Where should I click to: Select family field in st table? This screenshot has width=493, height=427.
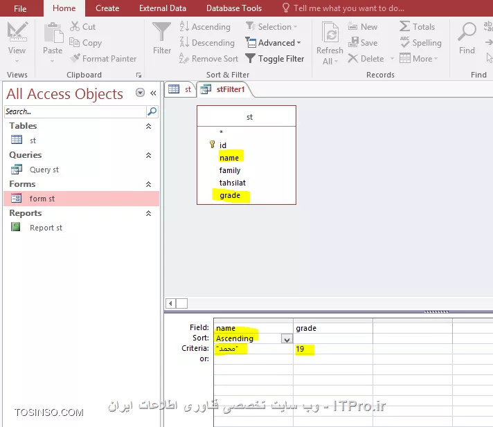(x=230, y=170)
